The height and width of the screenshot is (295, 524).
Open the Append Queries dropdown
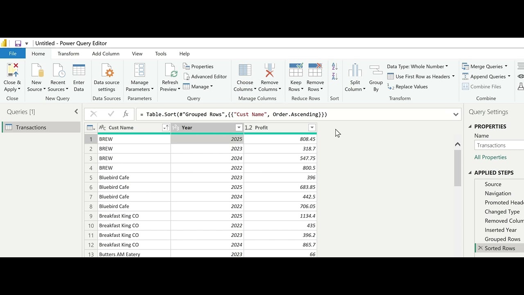509,77
